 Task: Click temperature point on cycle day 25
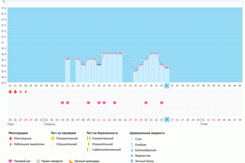tap(136, 71)
